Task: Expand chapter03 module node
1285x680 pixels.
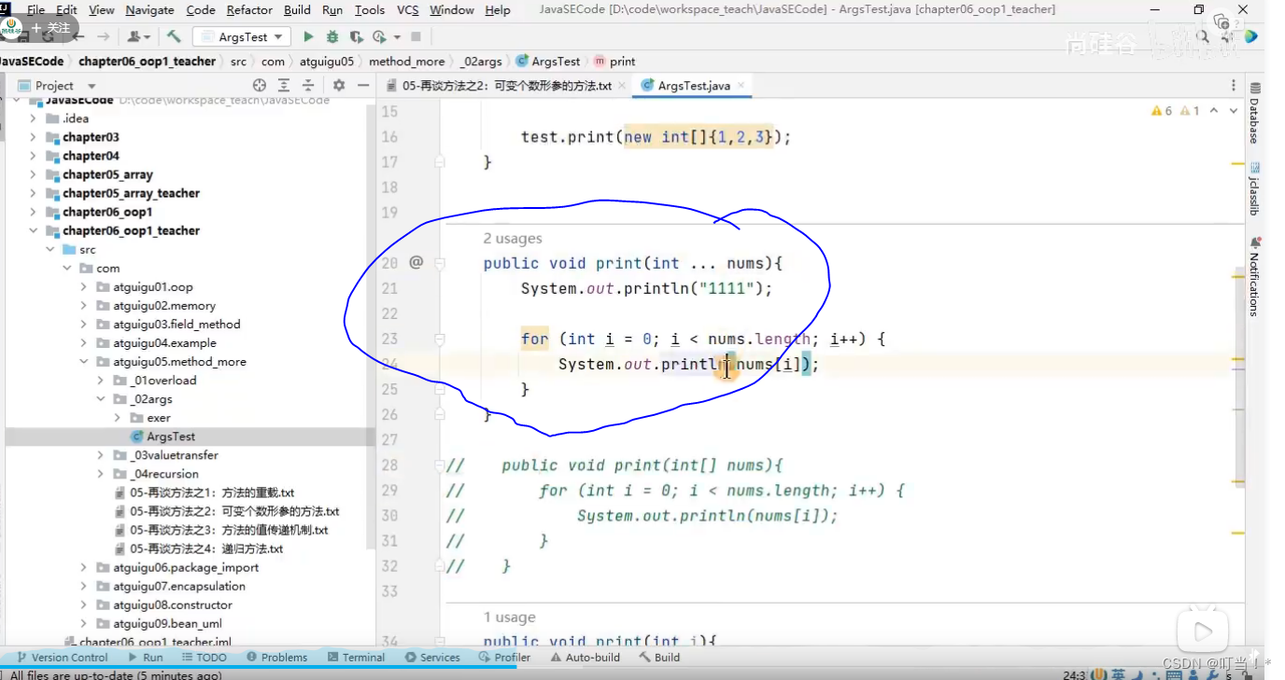Action: 34,137
